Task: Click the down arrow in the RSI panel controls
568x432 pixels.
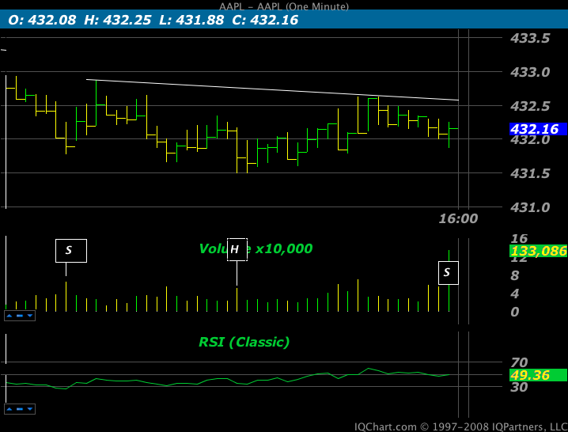Action: pyautogui.click(x=30, y=409)
